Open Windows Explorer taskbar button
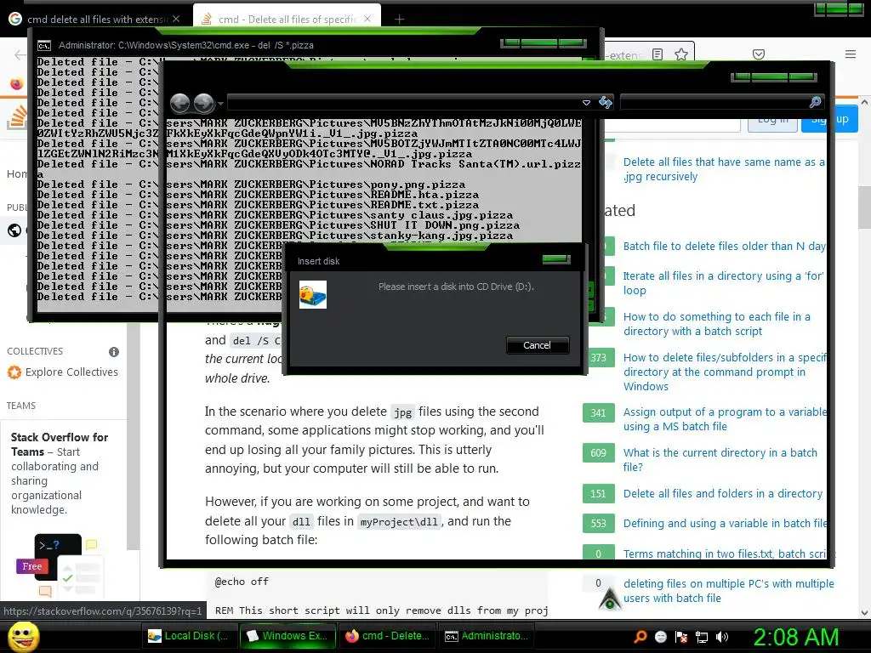 pos(288,636)
